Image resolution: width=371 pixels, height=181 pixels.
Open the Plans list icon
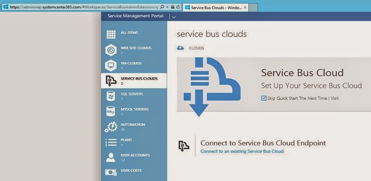pyautogui.click(x=111, y=142)
